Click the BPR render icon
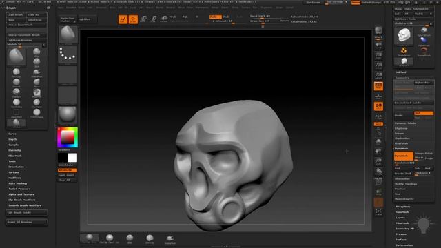Image resolution: width=441 pixels, height=248 pixels. click(x=378, y=30)
